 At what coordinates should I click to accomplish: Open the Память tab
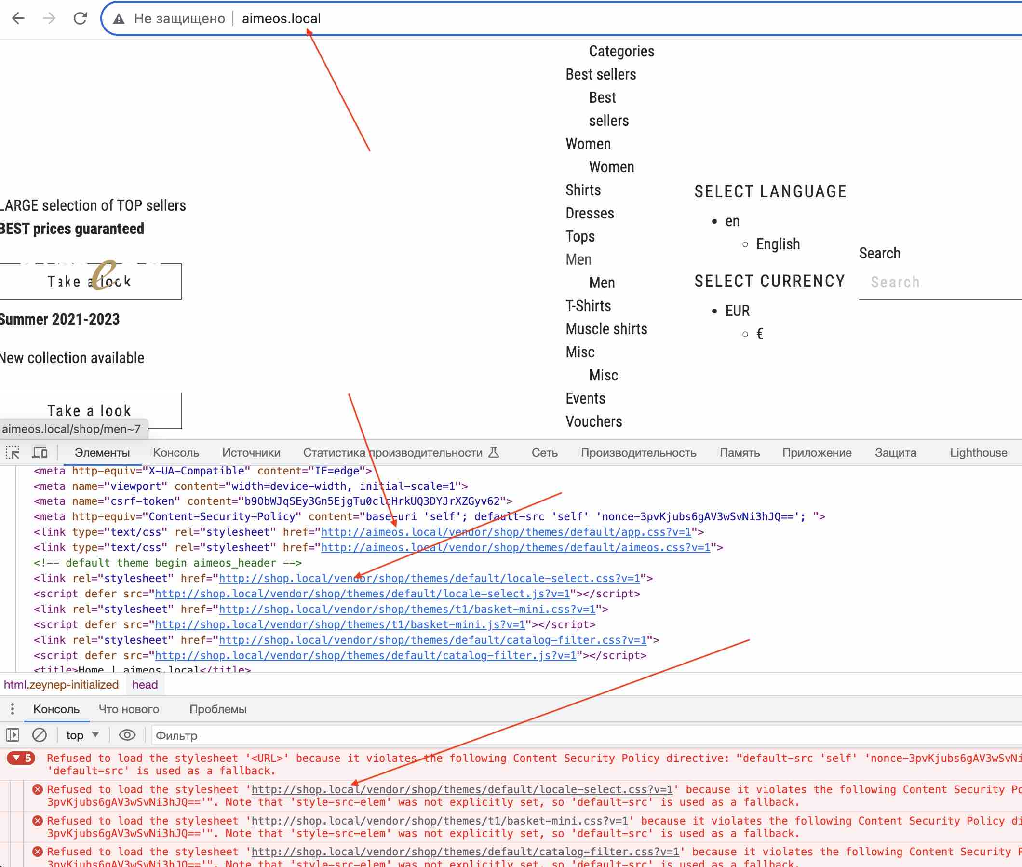coord(740,453)
